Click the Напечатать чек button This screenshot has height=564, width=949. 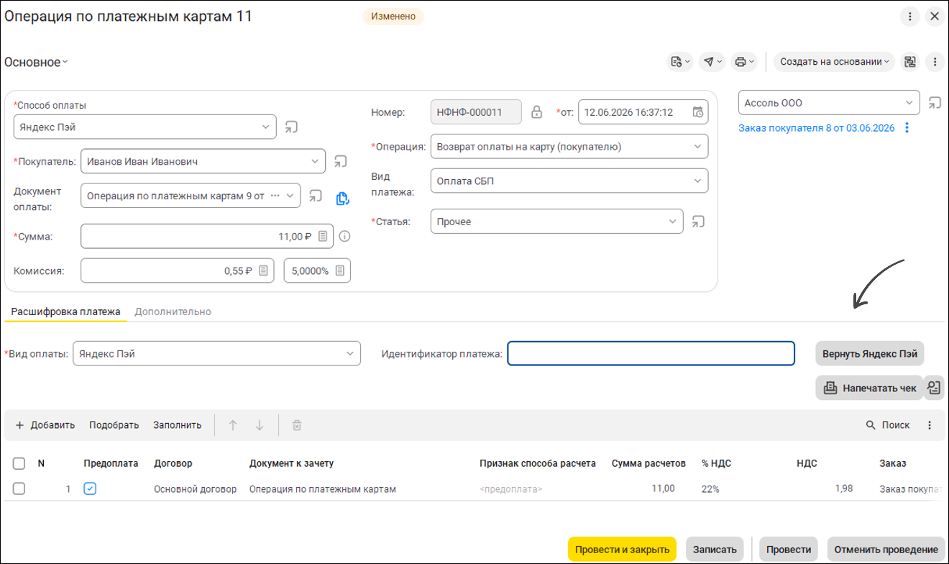point(870,388)
